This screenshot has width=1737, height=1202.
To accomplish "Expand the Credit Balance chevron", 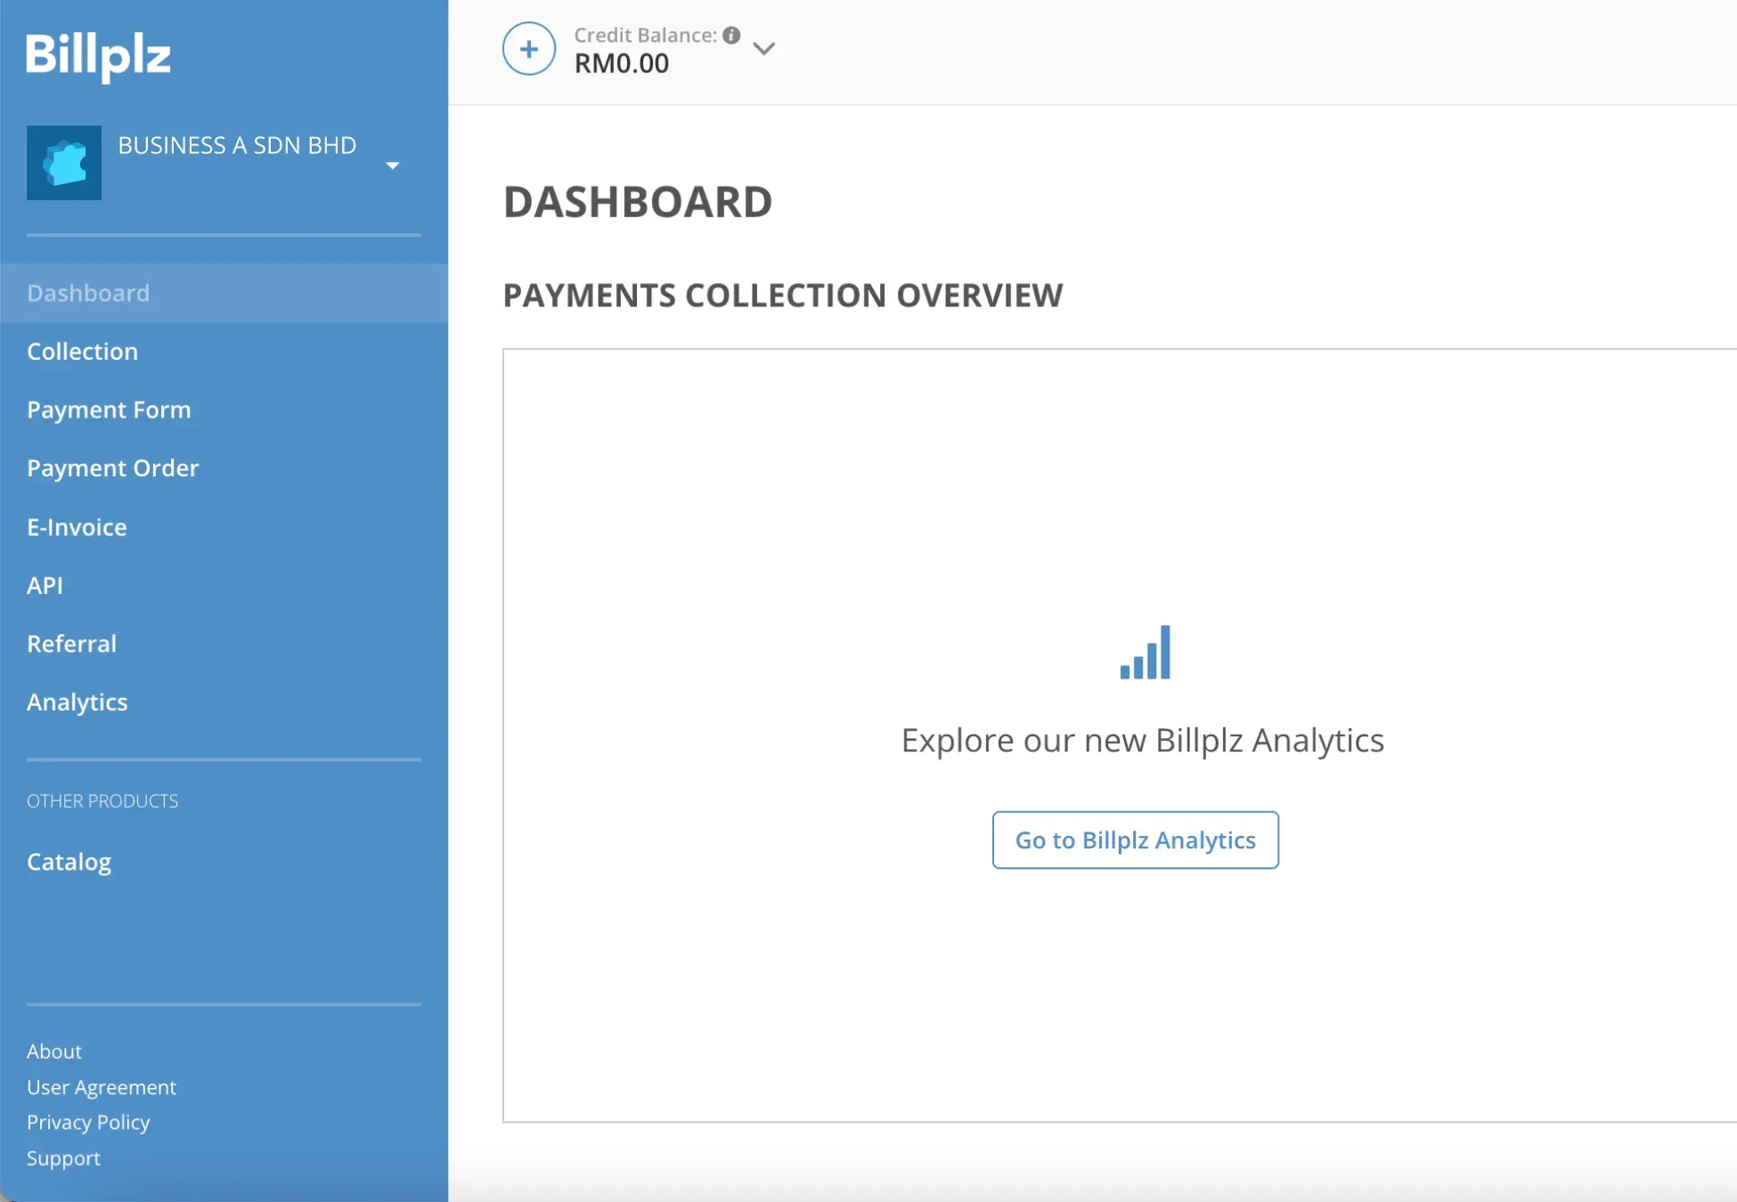I will pos(764,49).
